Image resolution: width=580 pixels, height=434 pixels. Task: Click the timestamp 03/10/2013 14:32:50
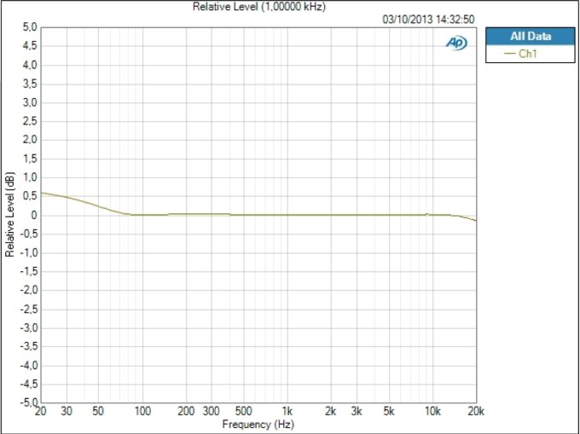(428, 20)
